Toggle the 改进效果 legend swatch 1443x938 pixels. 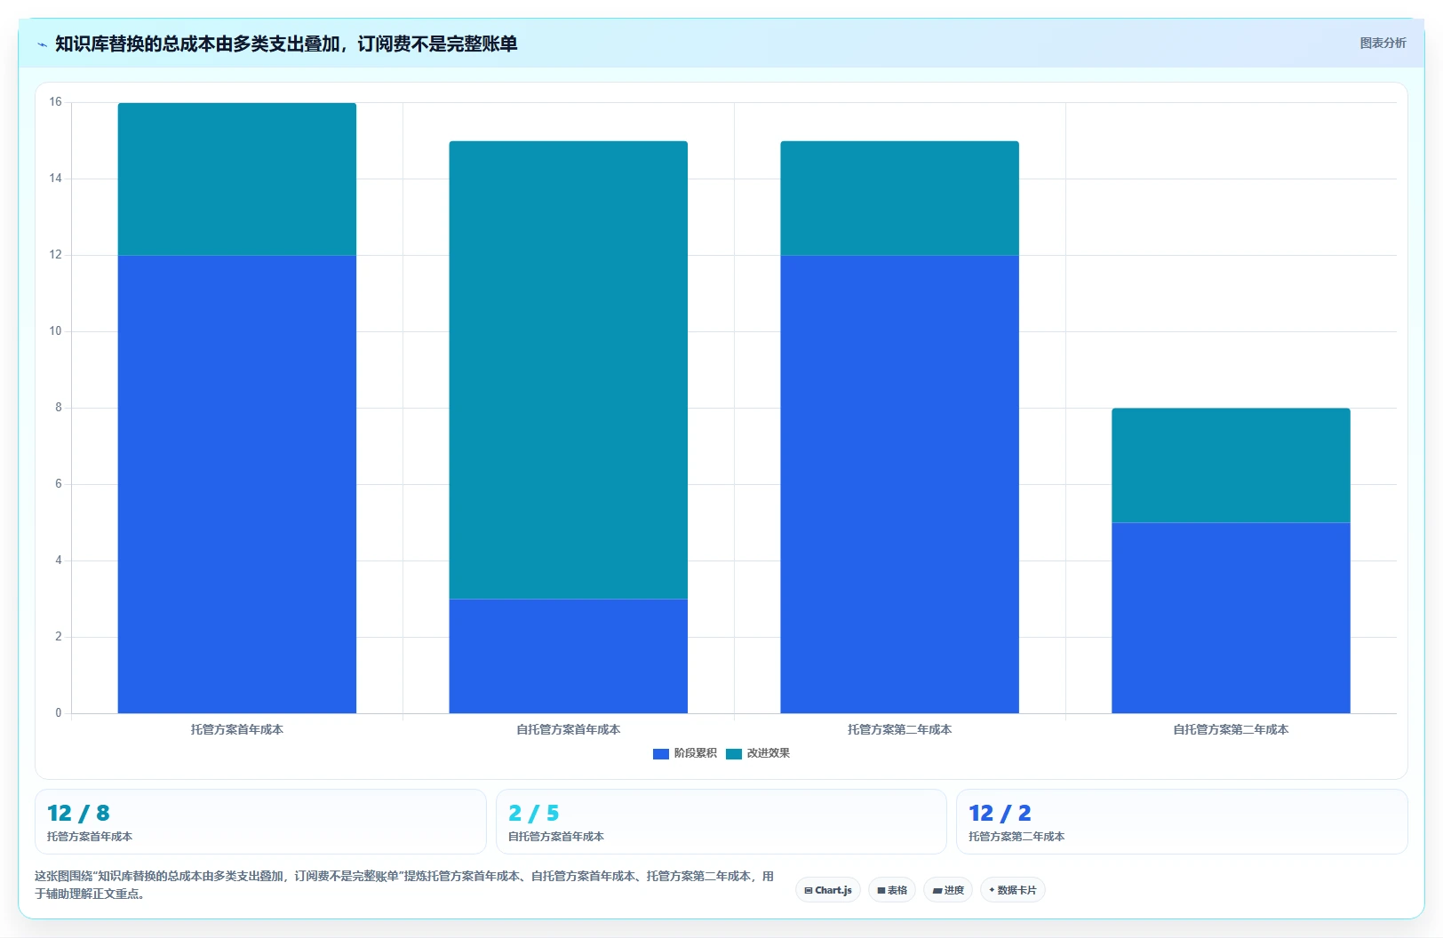click(733, 754)
